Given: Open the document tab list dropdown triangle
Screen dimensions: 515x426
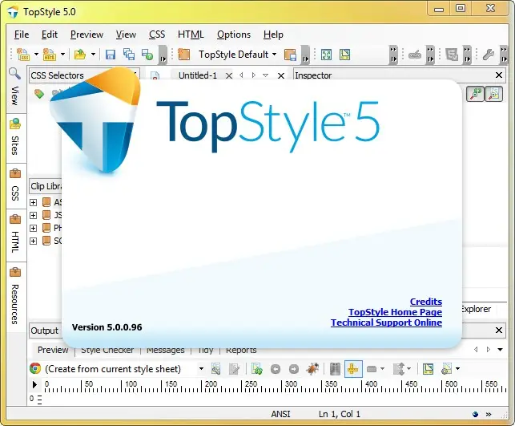Looking at the screenshot, I should click(x=265, y=75).
